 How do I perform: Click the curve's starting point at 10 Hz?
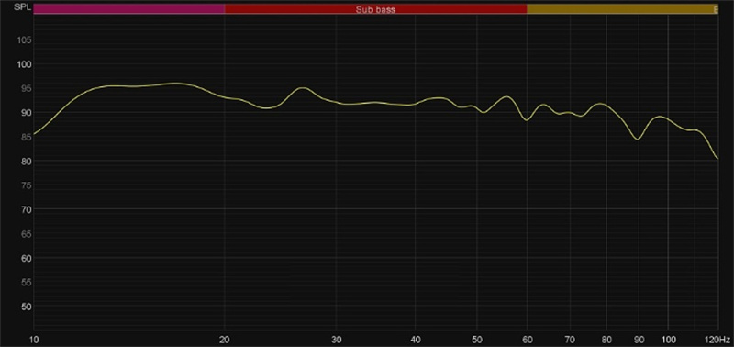(x=35, y=134)
